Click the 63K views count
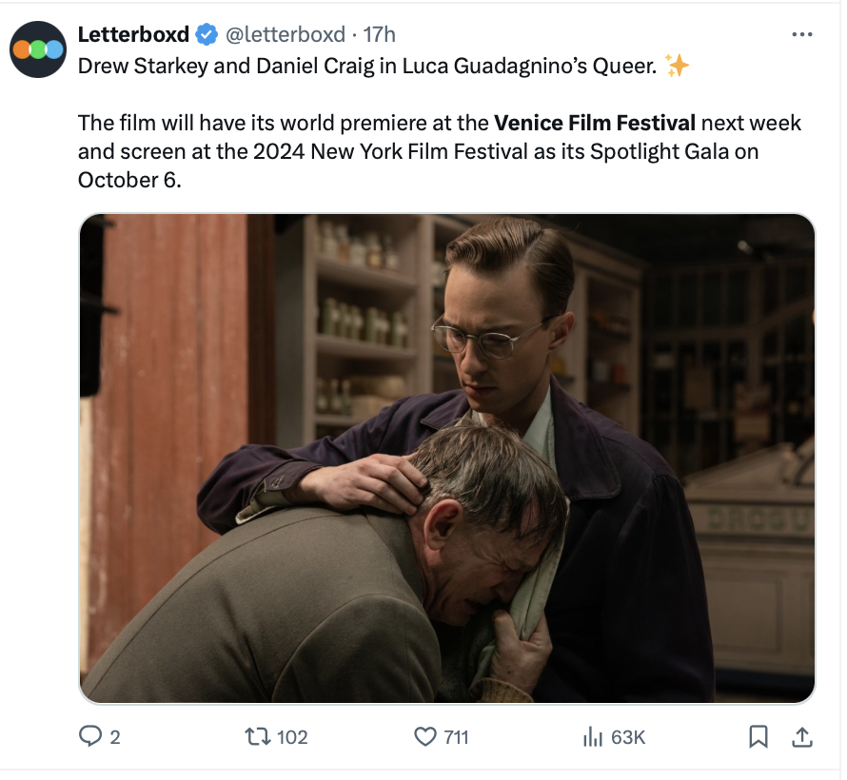This screenshot has width=847, height=780. pos(628,737)
